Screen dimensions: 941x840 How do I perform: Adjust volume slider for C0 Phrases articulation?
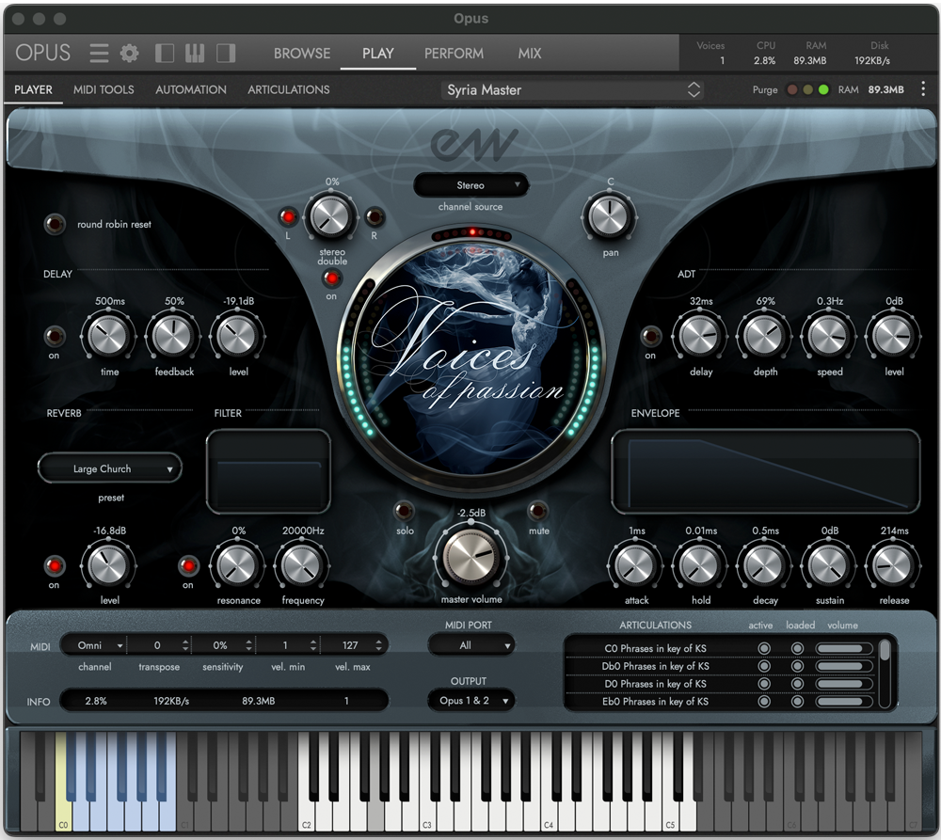844,649
